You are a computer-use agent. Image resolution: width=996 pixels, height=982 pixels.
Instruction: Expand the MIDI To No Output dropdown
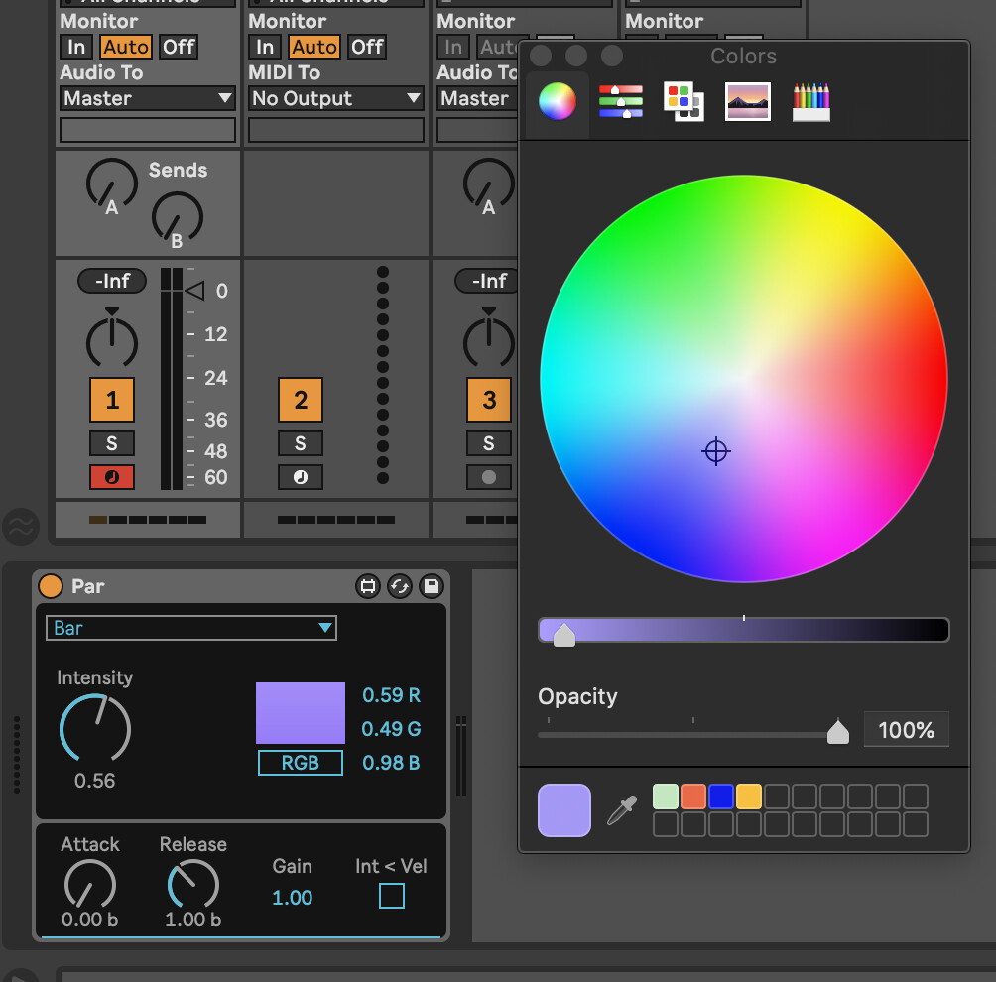335,98
